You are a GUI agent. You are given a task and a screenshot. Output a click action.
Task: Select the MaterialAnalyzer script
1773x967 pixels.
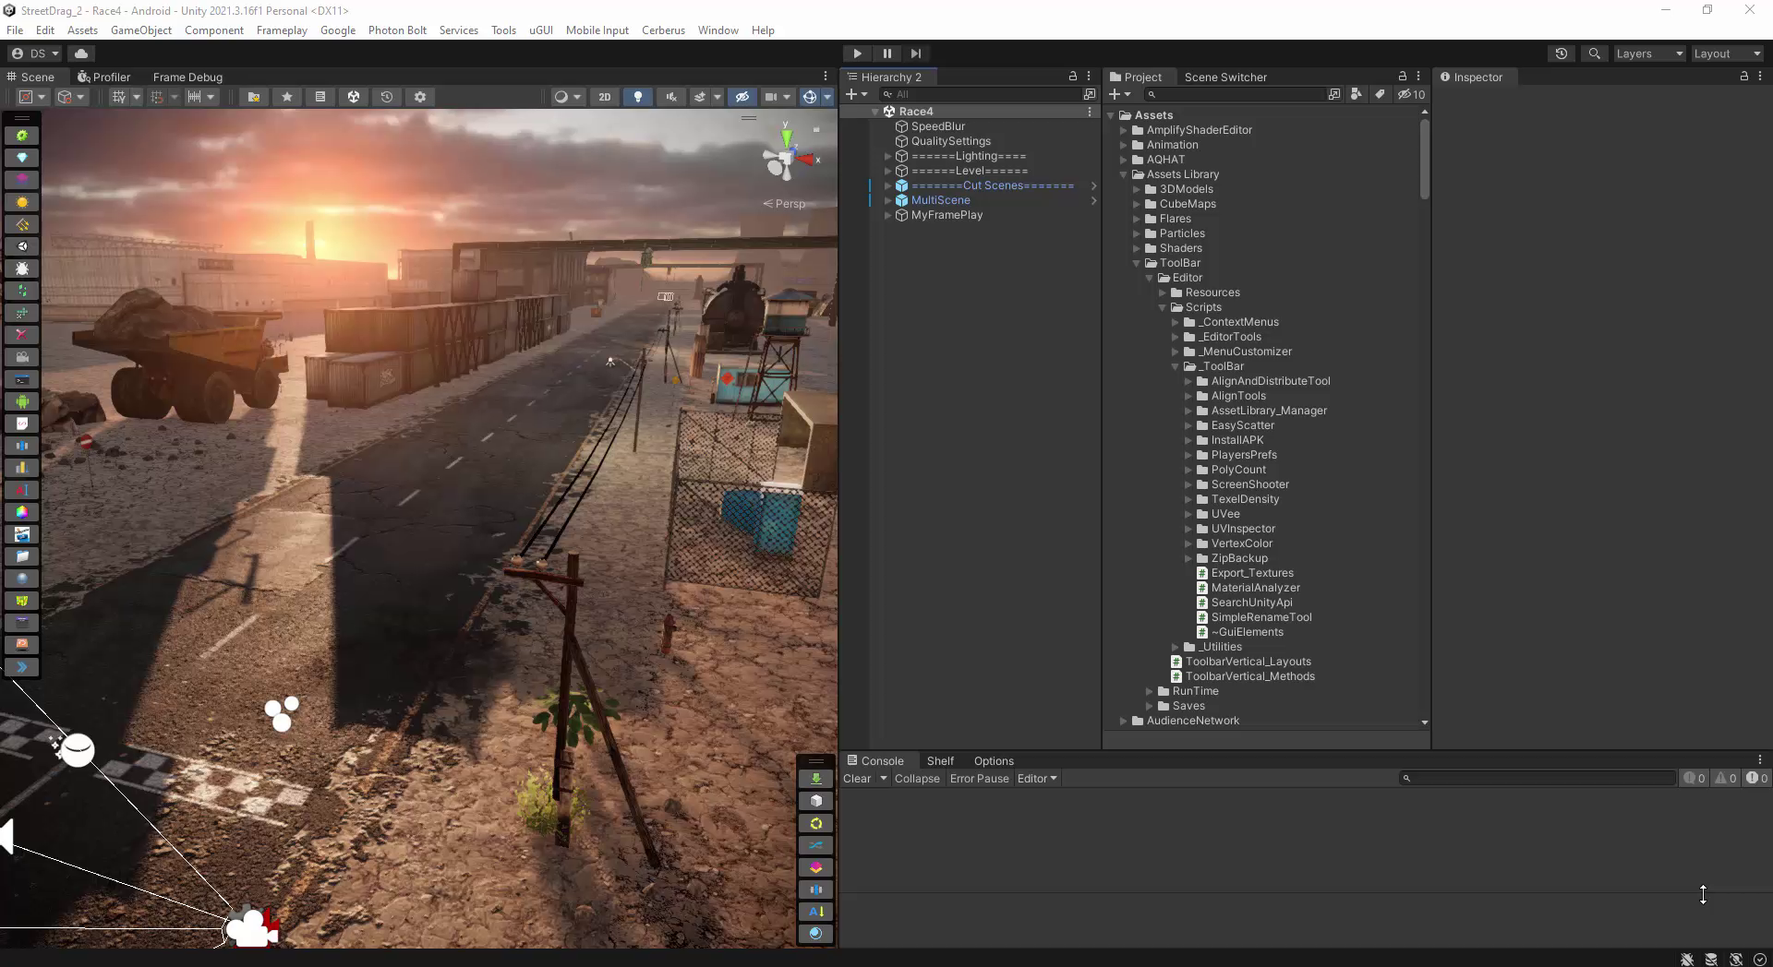click(1255, 588)
